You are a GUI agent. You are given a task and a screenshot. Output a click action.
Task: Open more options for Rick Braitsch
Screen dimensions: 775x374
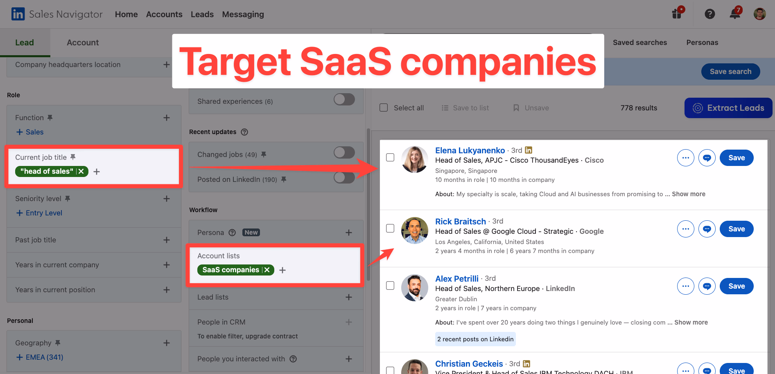coord(686,229)
